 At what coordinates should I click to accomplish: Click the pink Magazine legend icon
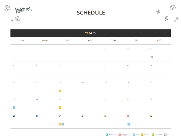[120, 135]
